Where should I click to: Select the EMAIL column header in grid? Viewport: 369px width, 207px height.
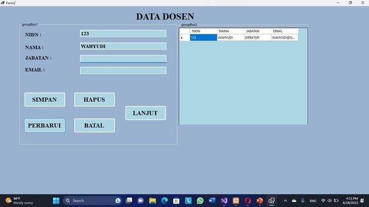tap(285, 31)
